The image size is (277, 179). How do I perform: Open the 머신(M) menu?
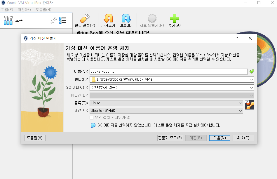(25, 10)
